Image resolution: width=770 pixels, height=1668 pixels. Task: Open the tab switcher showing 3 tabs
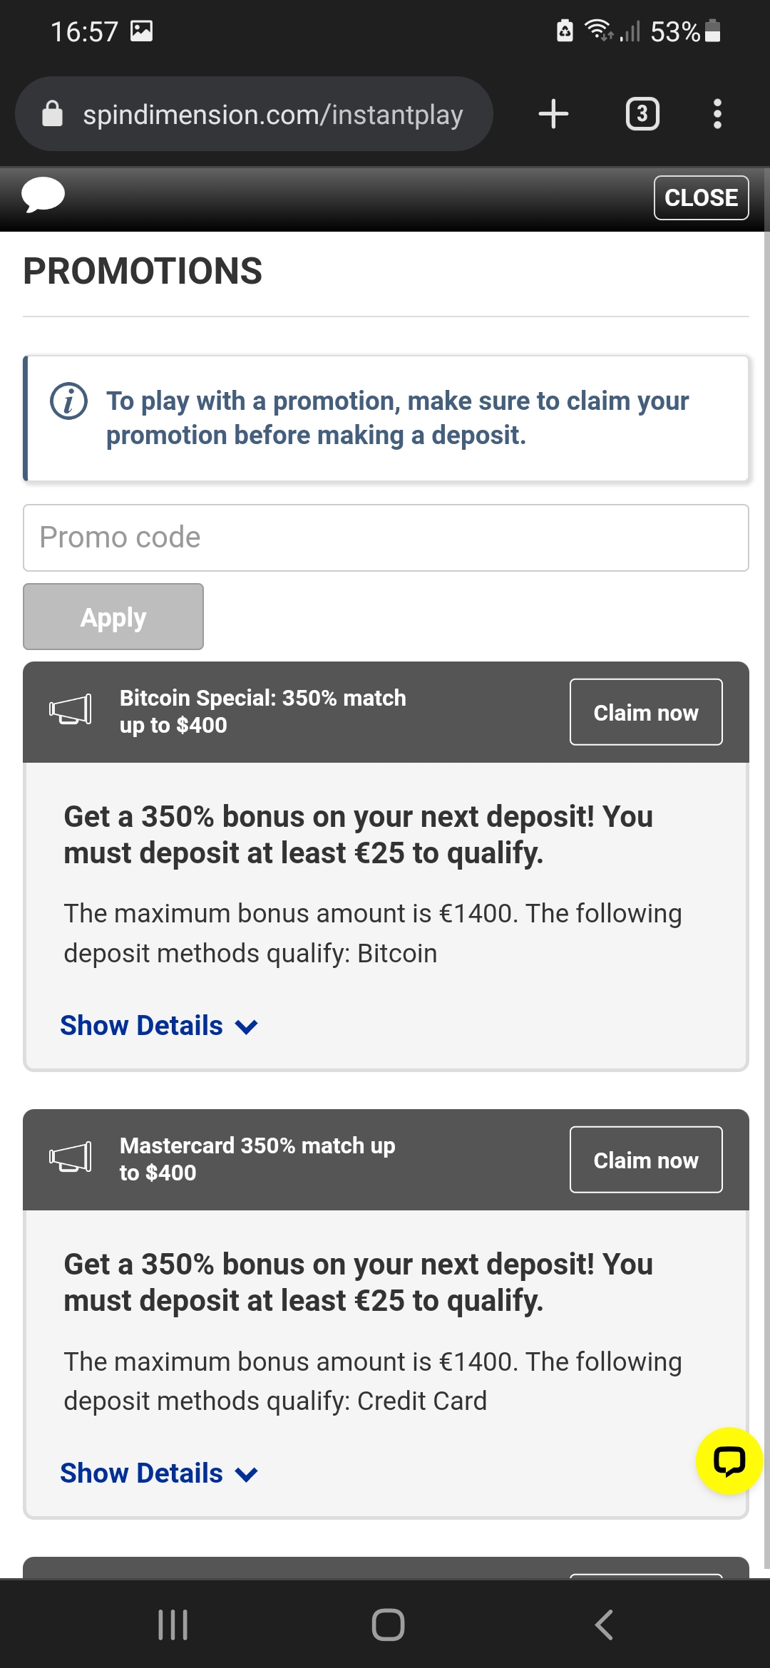642,114
